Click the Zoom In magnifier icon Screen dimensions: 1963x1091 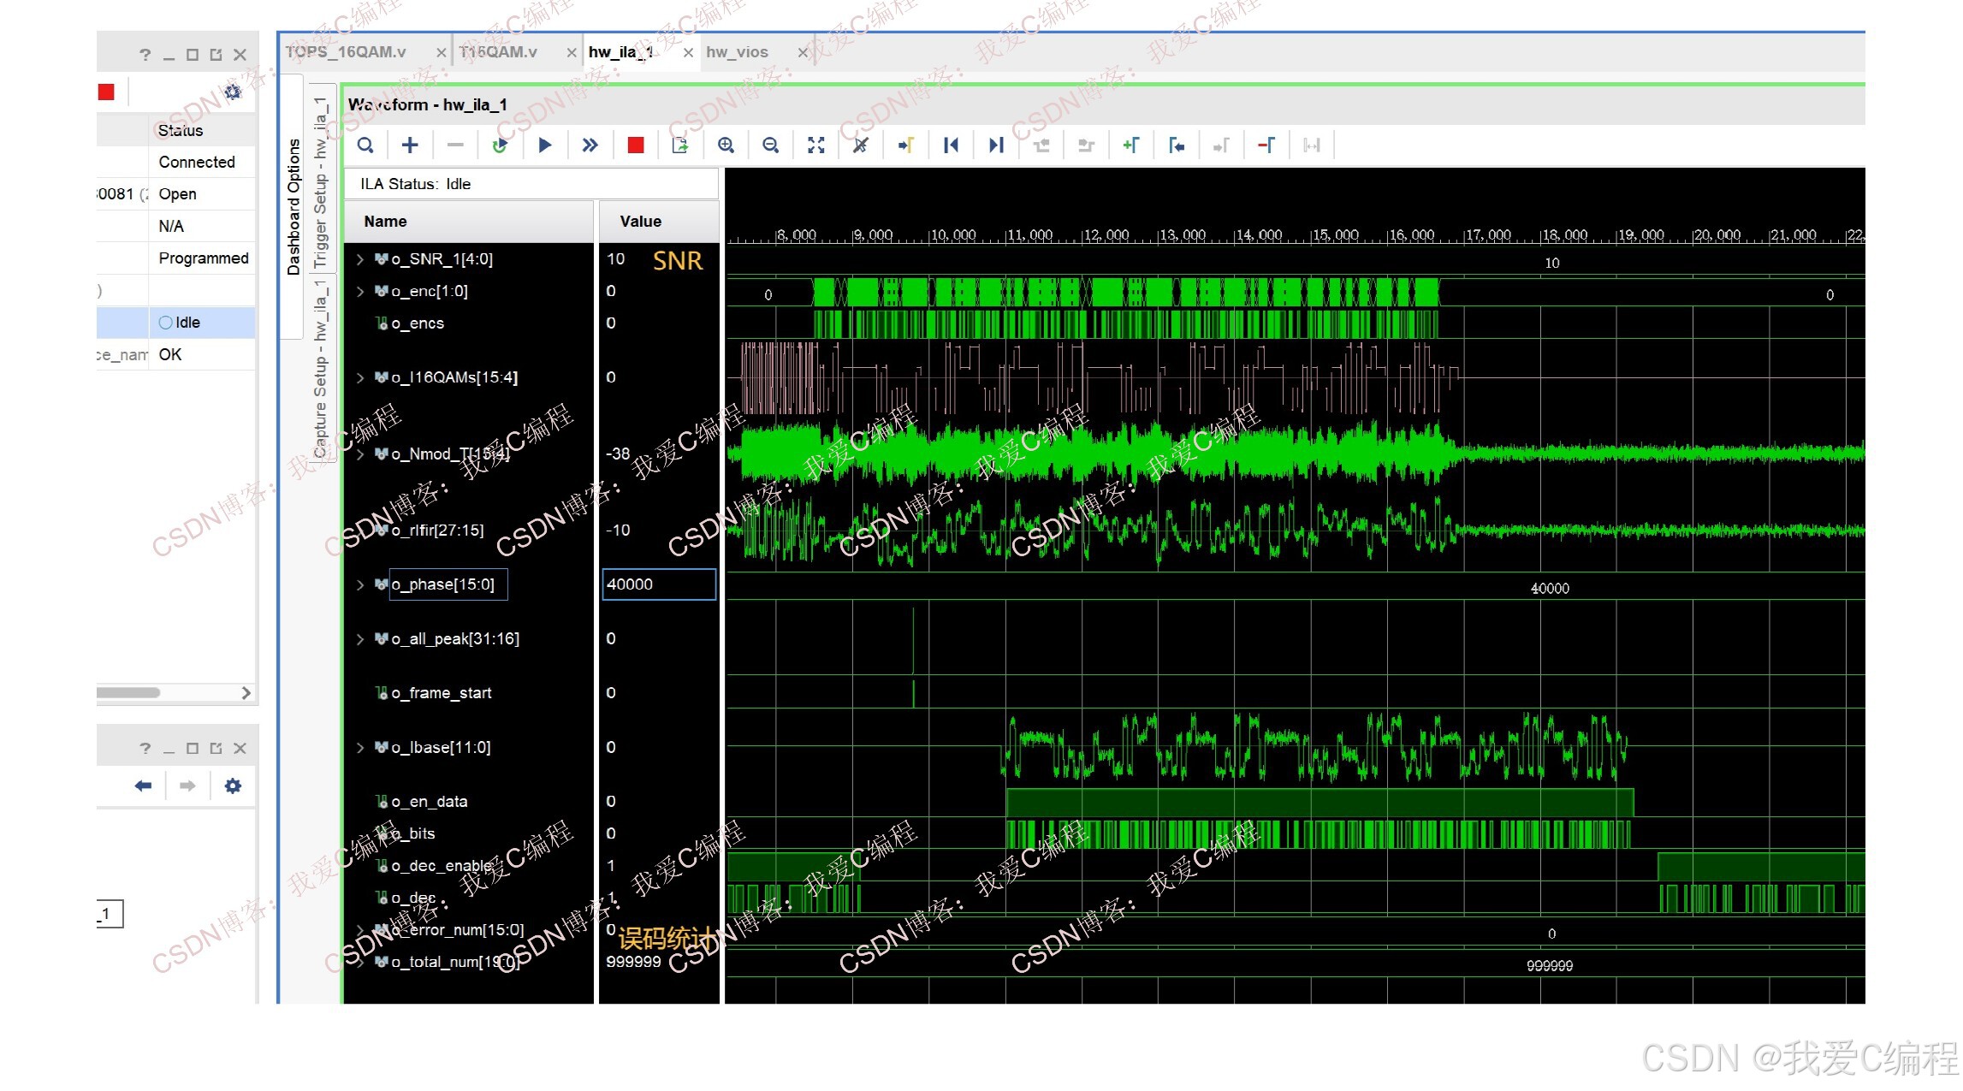(726, 145)
